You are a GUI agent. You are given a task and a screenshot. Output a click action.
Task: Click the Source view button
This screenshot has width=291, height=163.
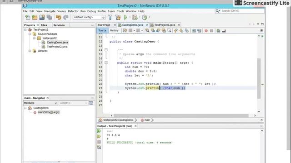coord(102,30)
